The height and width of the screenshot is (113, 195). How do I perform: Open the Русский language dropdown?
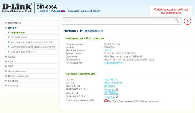click(x=56, y=11)
